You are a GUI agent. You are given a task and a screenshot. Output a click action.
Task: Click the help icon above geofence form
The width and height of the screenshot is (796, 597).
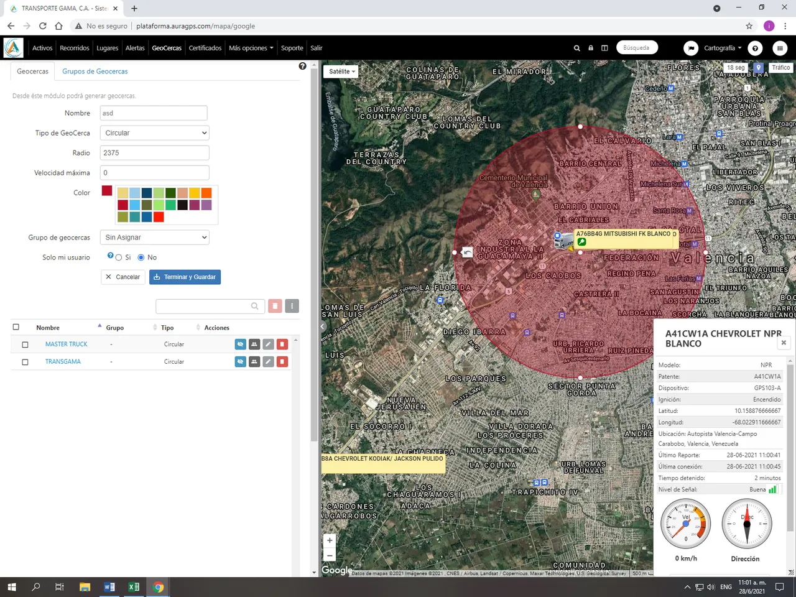click(302, 66)
